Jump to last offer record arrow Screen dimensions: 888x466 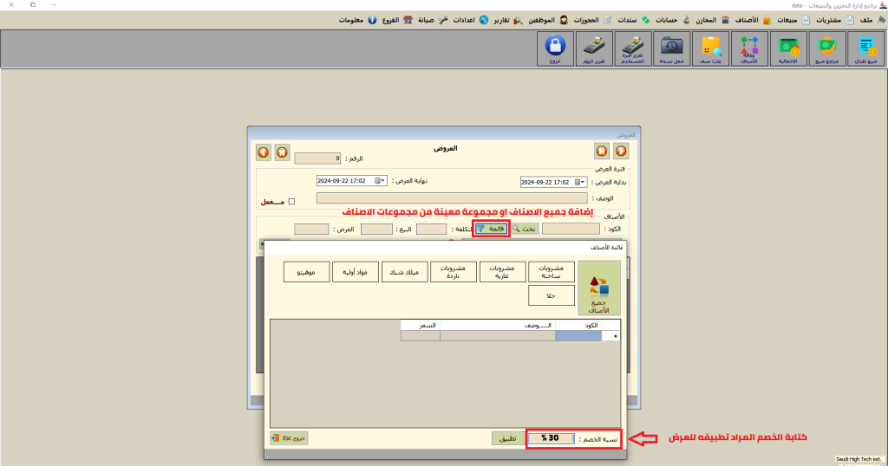click(x=602, y=151)
